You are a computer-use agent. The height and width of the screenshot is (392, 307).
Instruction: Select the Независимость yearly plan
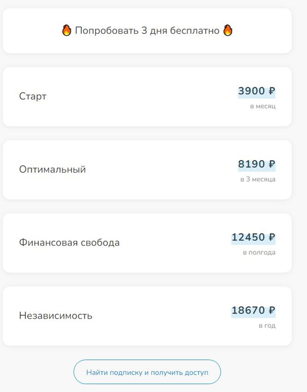pyautogui.click(x=147, y=316)
